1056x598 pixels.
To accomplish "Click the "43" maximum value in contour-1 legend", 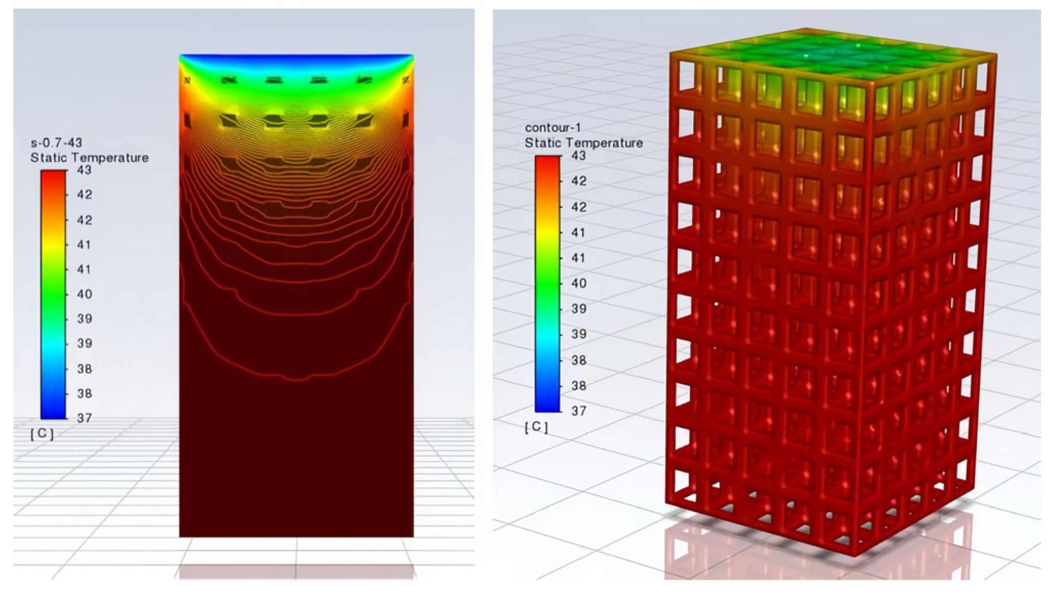I will (x=579, y=156).
